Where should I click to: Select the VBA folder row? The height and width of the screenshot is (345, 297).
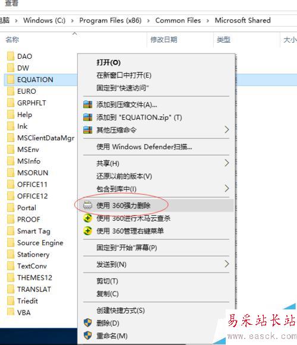24,313
